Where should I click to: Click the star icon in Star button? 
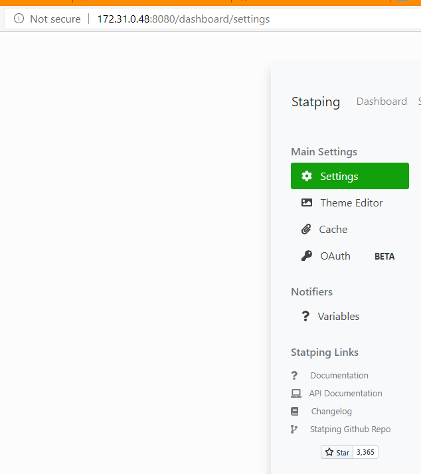tap(329, 452)
